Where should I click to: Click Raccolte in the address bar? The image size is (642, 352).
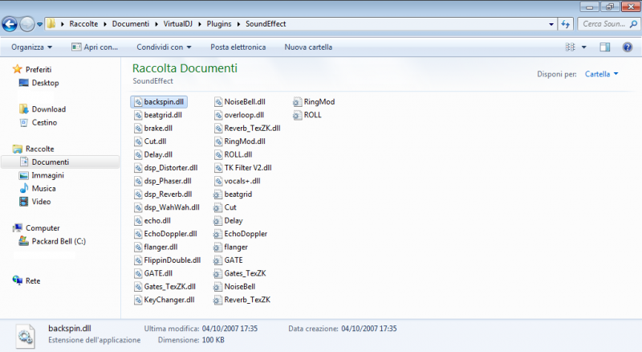83,24
